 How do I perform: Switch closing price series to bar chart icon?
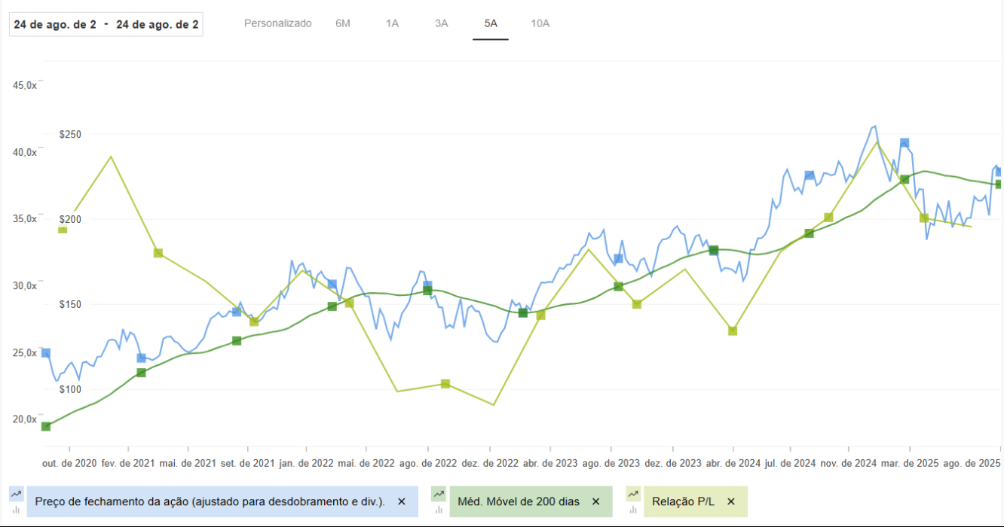[16, 510]
